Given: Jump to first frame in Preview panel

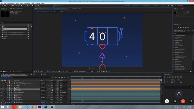Looking at the screenshot, I should [x=179, y=28].
